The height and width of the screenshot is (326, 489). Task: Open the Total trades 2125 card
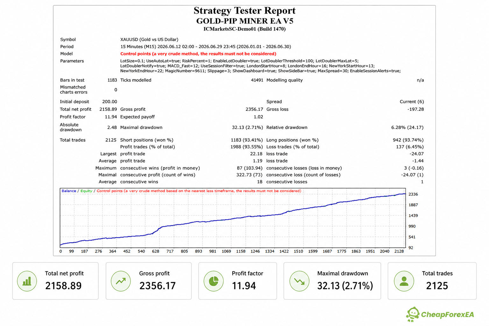[432, 281]
